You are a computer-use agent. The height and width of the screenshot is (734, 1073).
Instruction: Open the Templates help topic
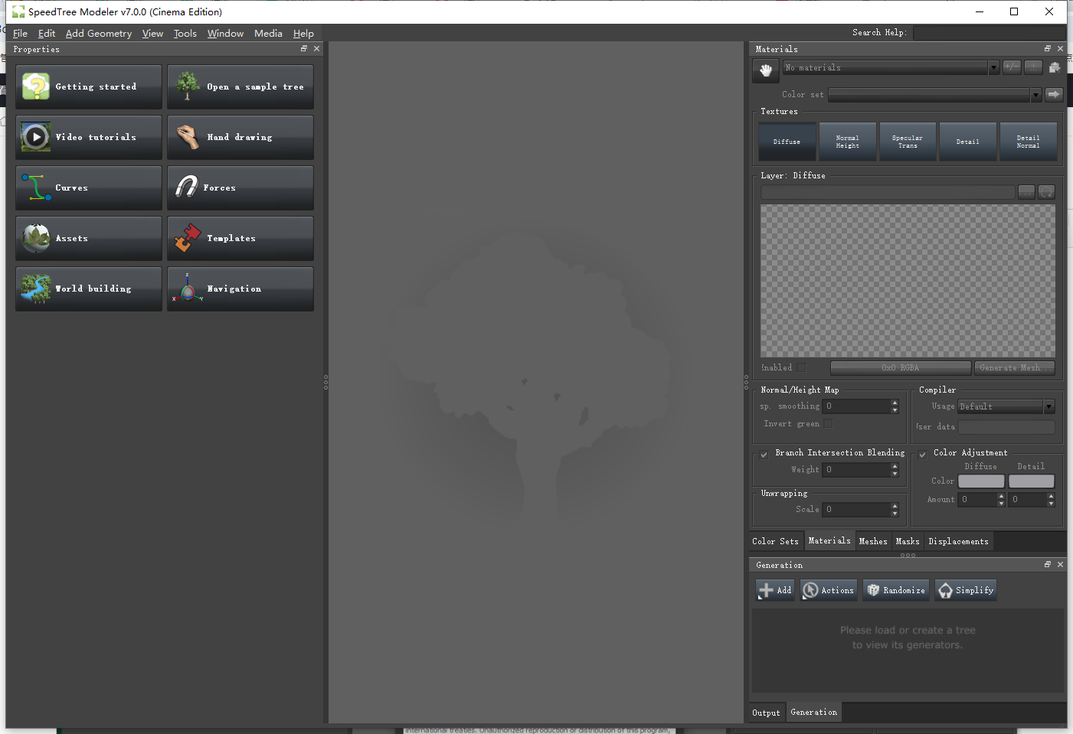click(240, 238)
